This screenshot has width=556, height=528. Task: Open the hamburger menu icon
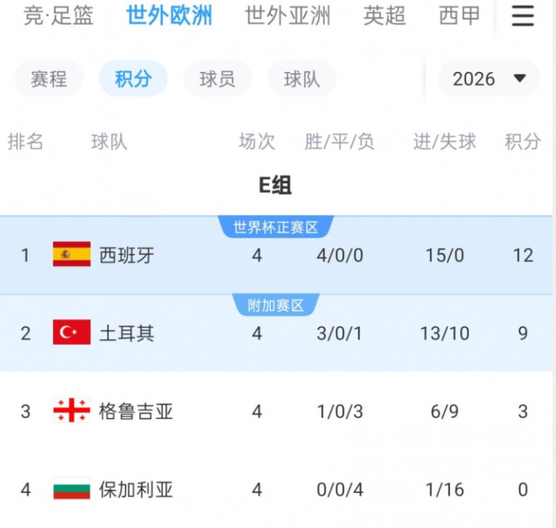(x=523, y=16)
